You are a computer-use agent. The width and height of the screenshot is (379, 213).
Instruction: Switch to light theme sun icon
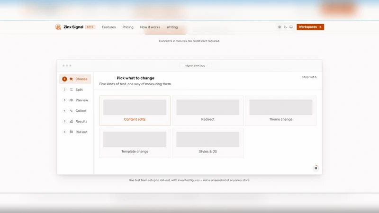click(x=280, y=27)
